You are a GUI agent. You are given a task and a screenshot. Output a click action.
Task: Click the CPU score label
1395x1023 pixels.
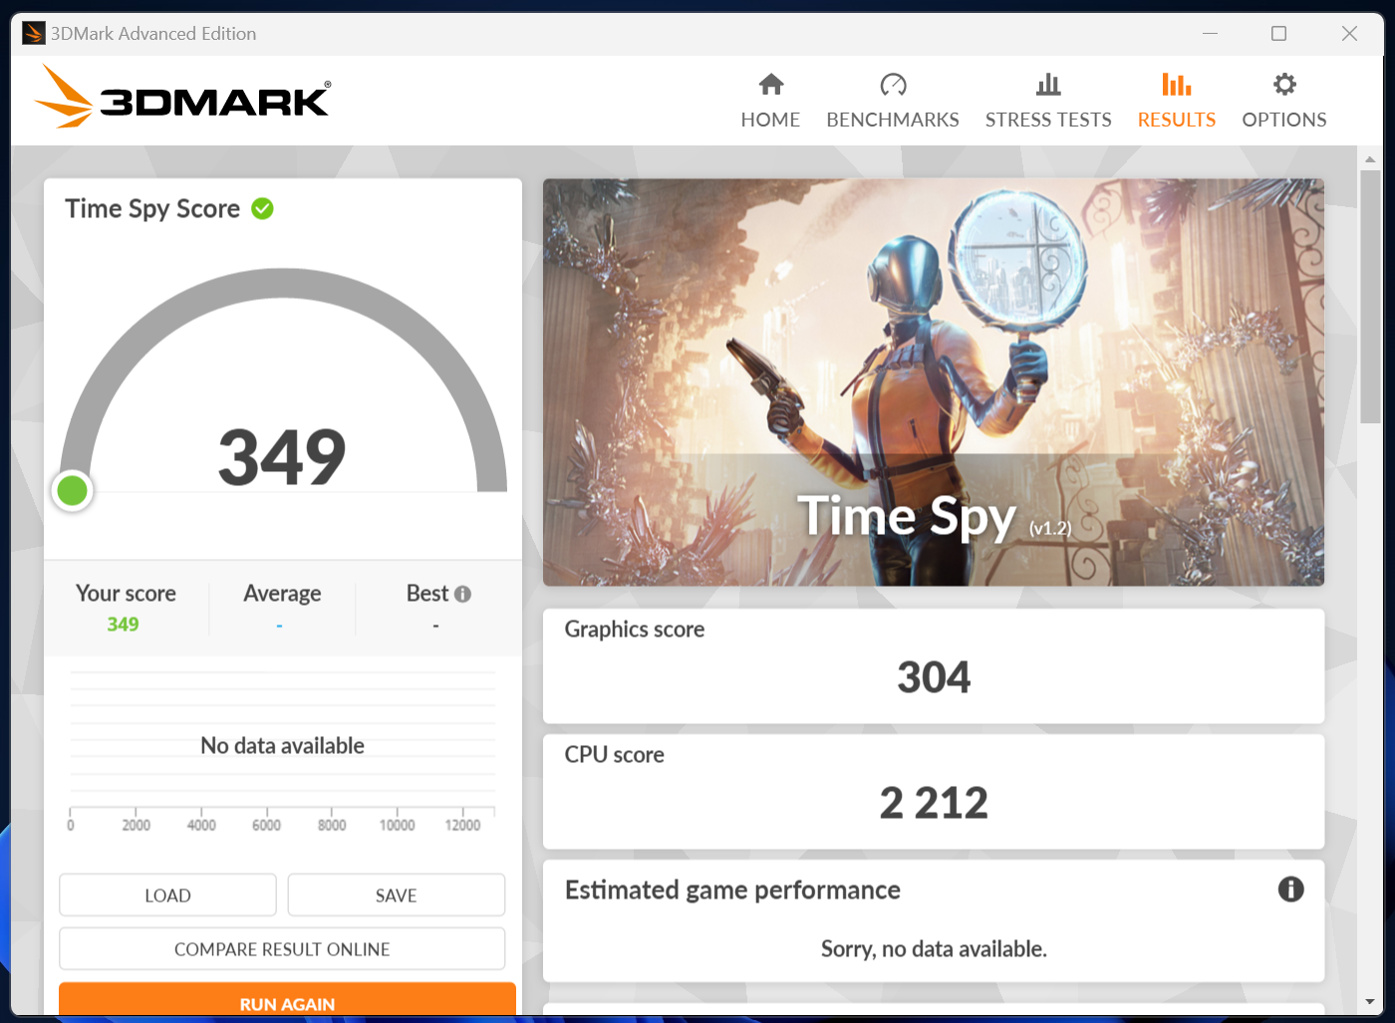[615, 754]
